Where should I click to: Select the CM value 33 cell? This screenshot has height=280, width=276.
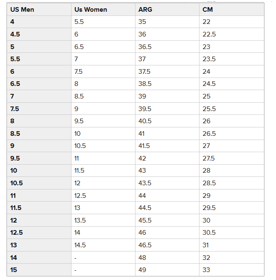click(206, 270)
